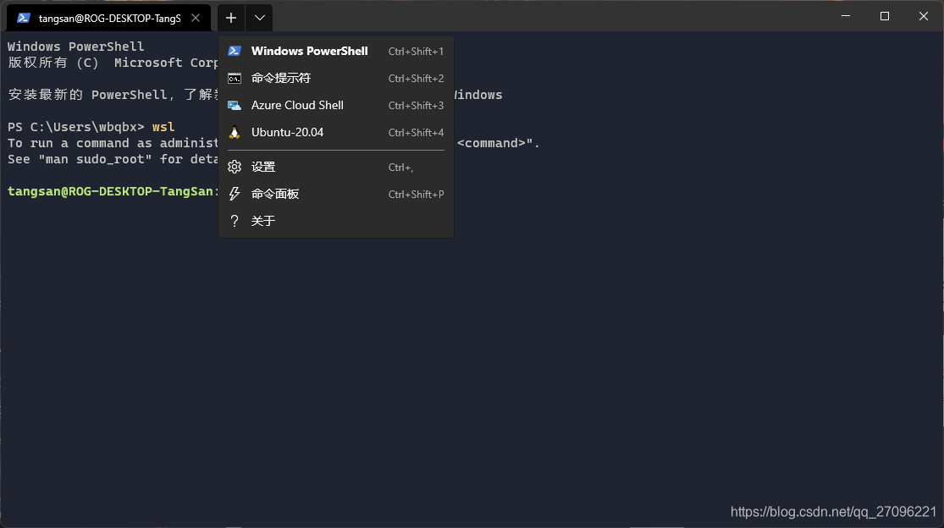Maximize the terminal window
Viewport: 944px width, 528px height.
pos(885,16)
